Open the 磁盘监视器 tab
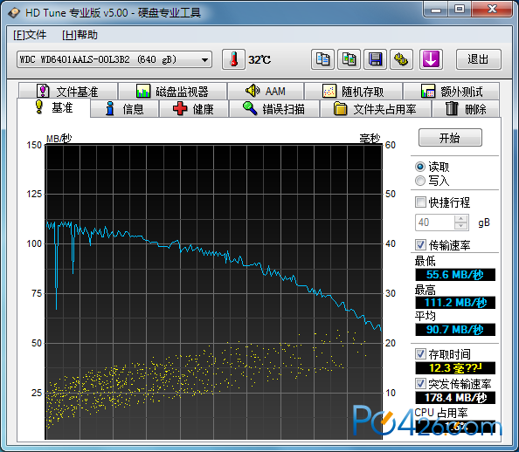 click(x=172, y=92)
